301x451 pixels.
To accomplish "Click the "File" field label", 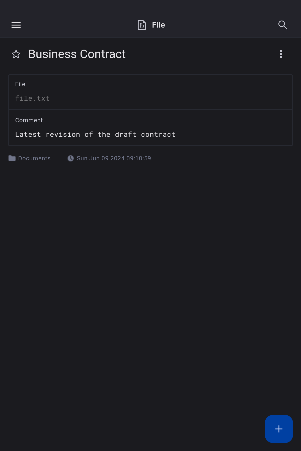I will (20, 84).
